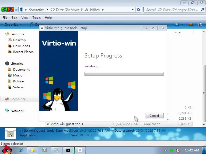Image resolution: width=206 pixels, height=154 pixels.
Task: Click the Favorites star icon
Action: (7, 34)
